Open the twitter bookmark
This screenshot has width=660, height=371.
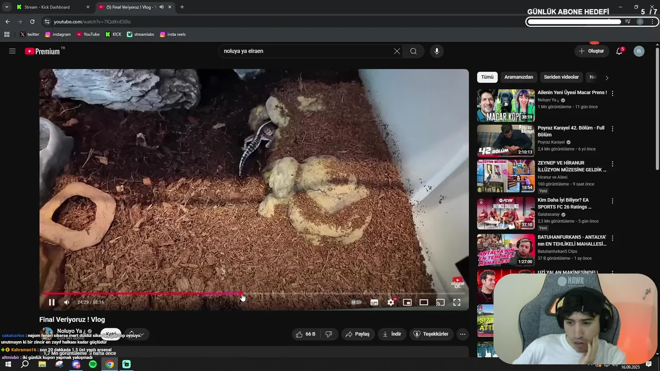click(29, 35)
